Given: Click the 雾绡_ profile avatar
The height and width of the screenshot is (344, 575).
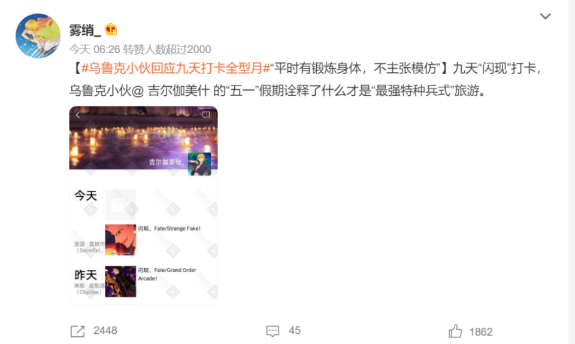Looking at the screenshot, I should (38, 36).
